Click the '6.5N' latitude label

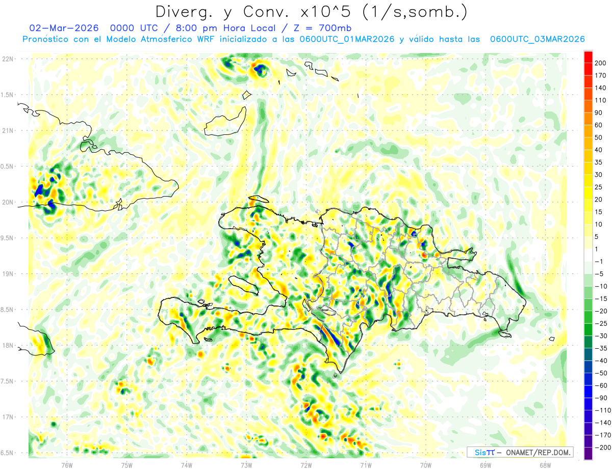pyautogui.click(x=7, y=453)
